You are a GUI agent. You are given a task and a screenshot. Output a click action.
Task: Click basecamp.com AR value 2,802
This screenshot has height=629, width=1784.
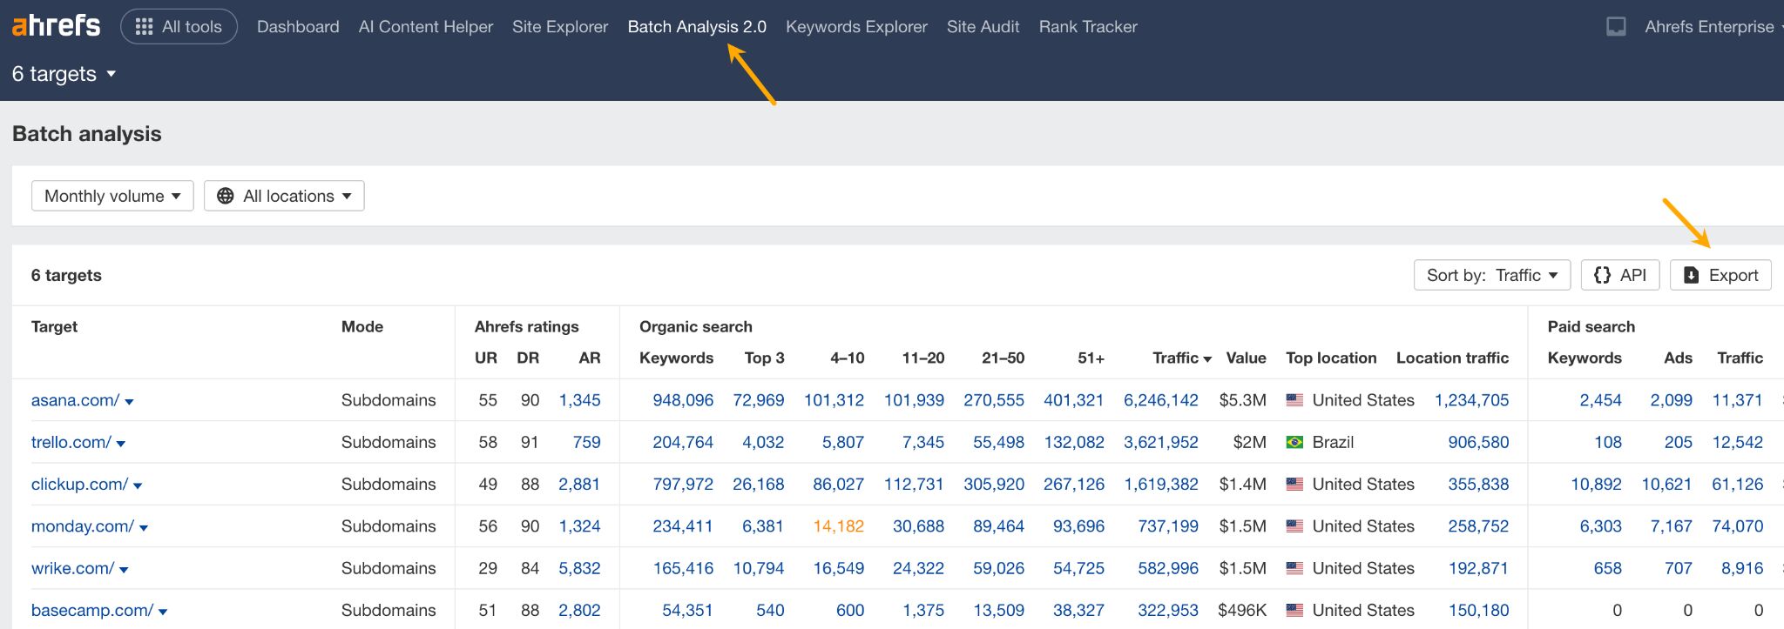pos(579,610)
